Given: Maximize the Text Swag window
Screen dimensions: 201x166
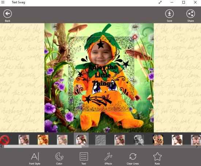Looking at the screenshot, I should click(183, 2).
